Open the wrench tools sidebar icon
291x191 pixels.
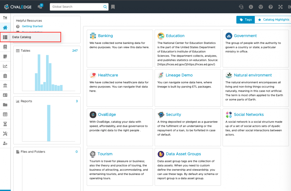[x=5, y=133]
